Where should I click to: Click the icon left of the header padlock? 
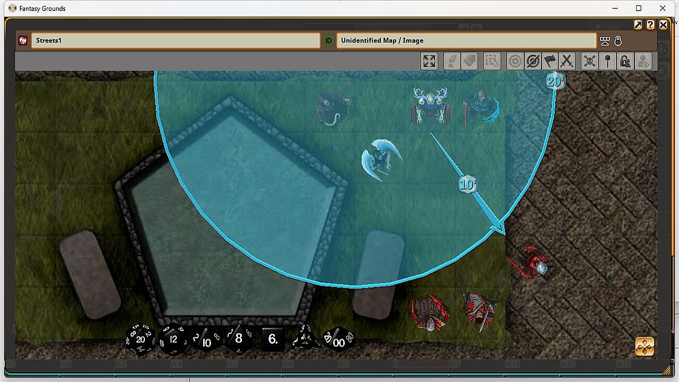click(x=605, y=41)
